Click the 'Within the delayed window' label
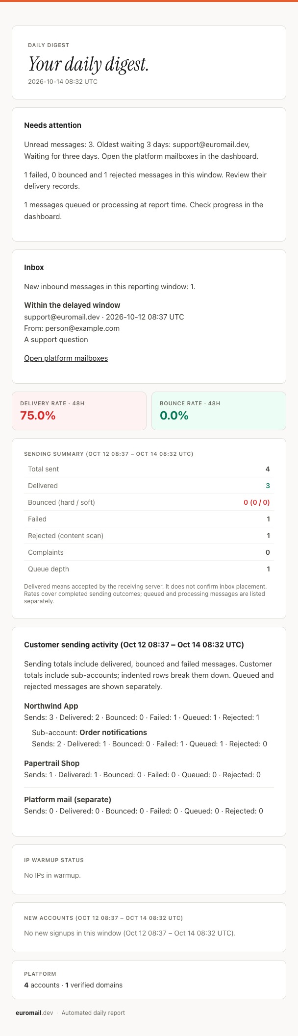 (72, 305)
